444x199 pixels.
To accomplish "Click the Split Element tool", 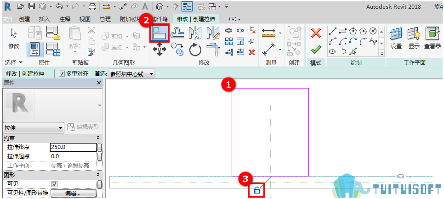I will (229, 30).
